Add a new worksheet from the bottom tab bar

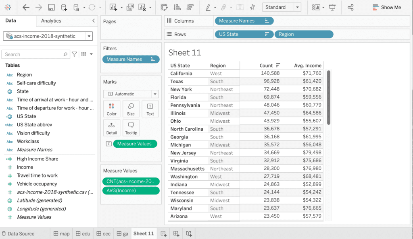[164, 233]
